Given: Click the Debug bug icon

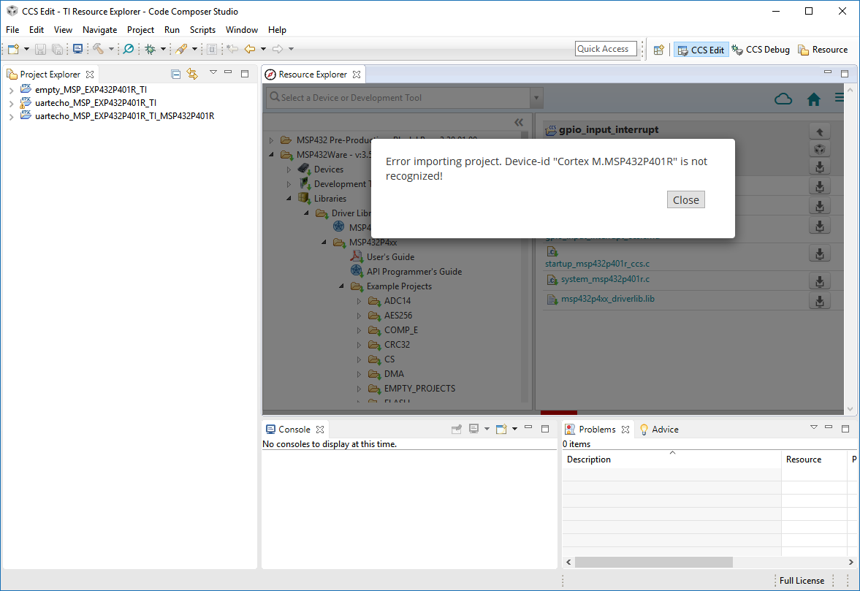Looking at the screenshot, I should click(150, 50).
